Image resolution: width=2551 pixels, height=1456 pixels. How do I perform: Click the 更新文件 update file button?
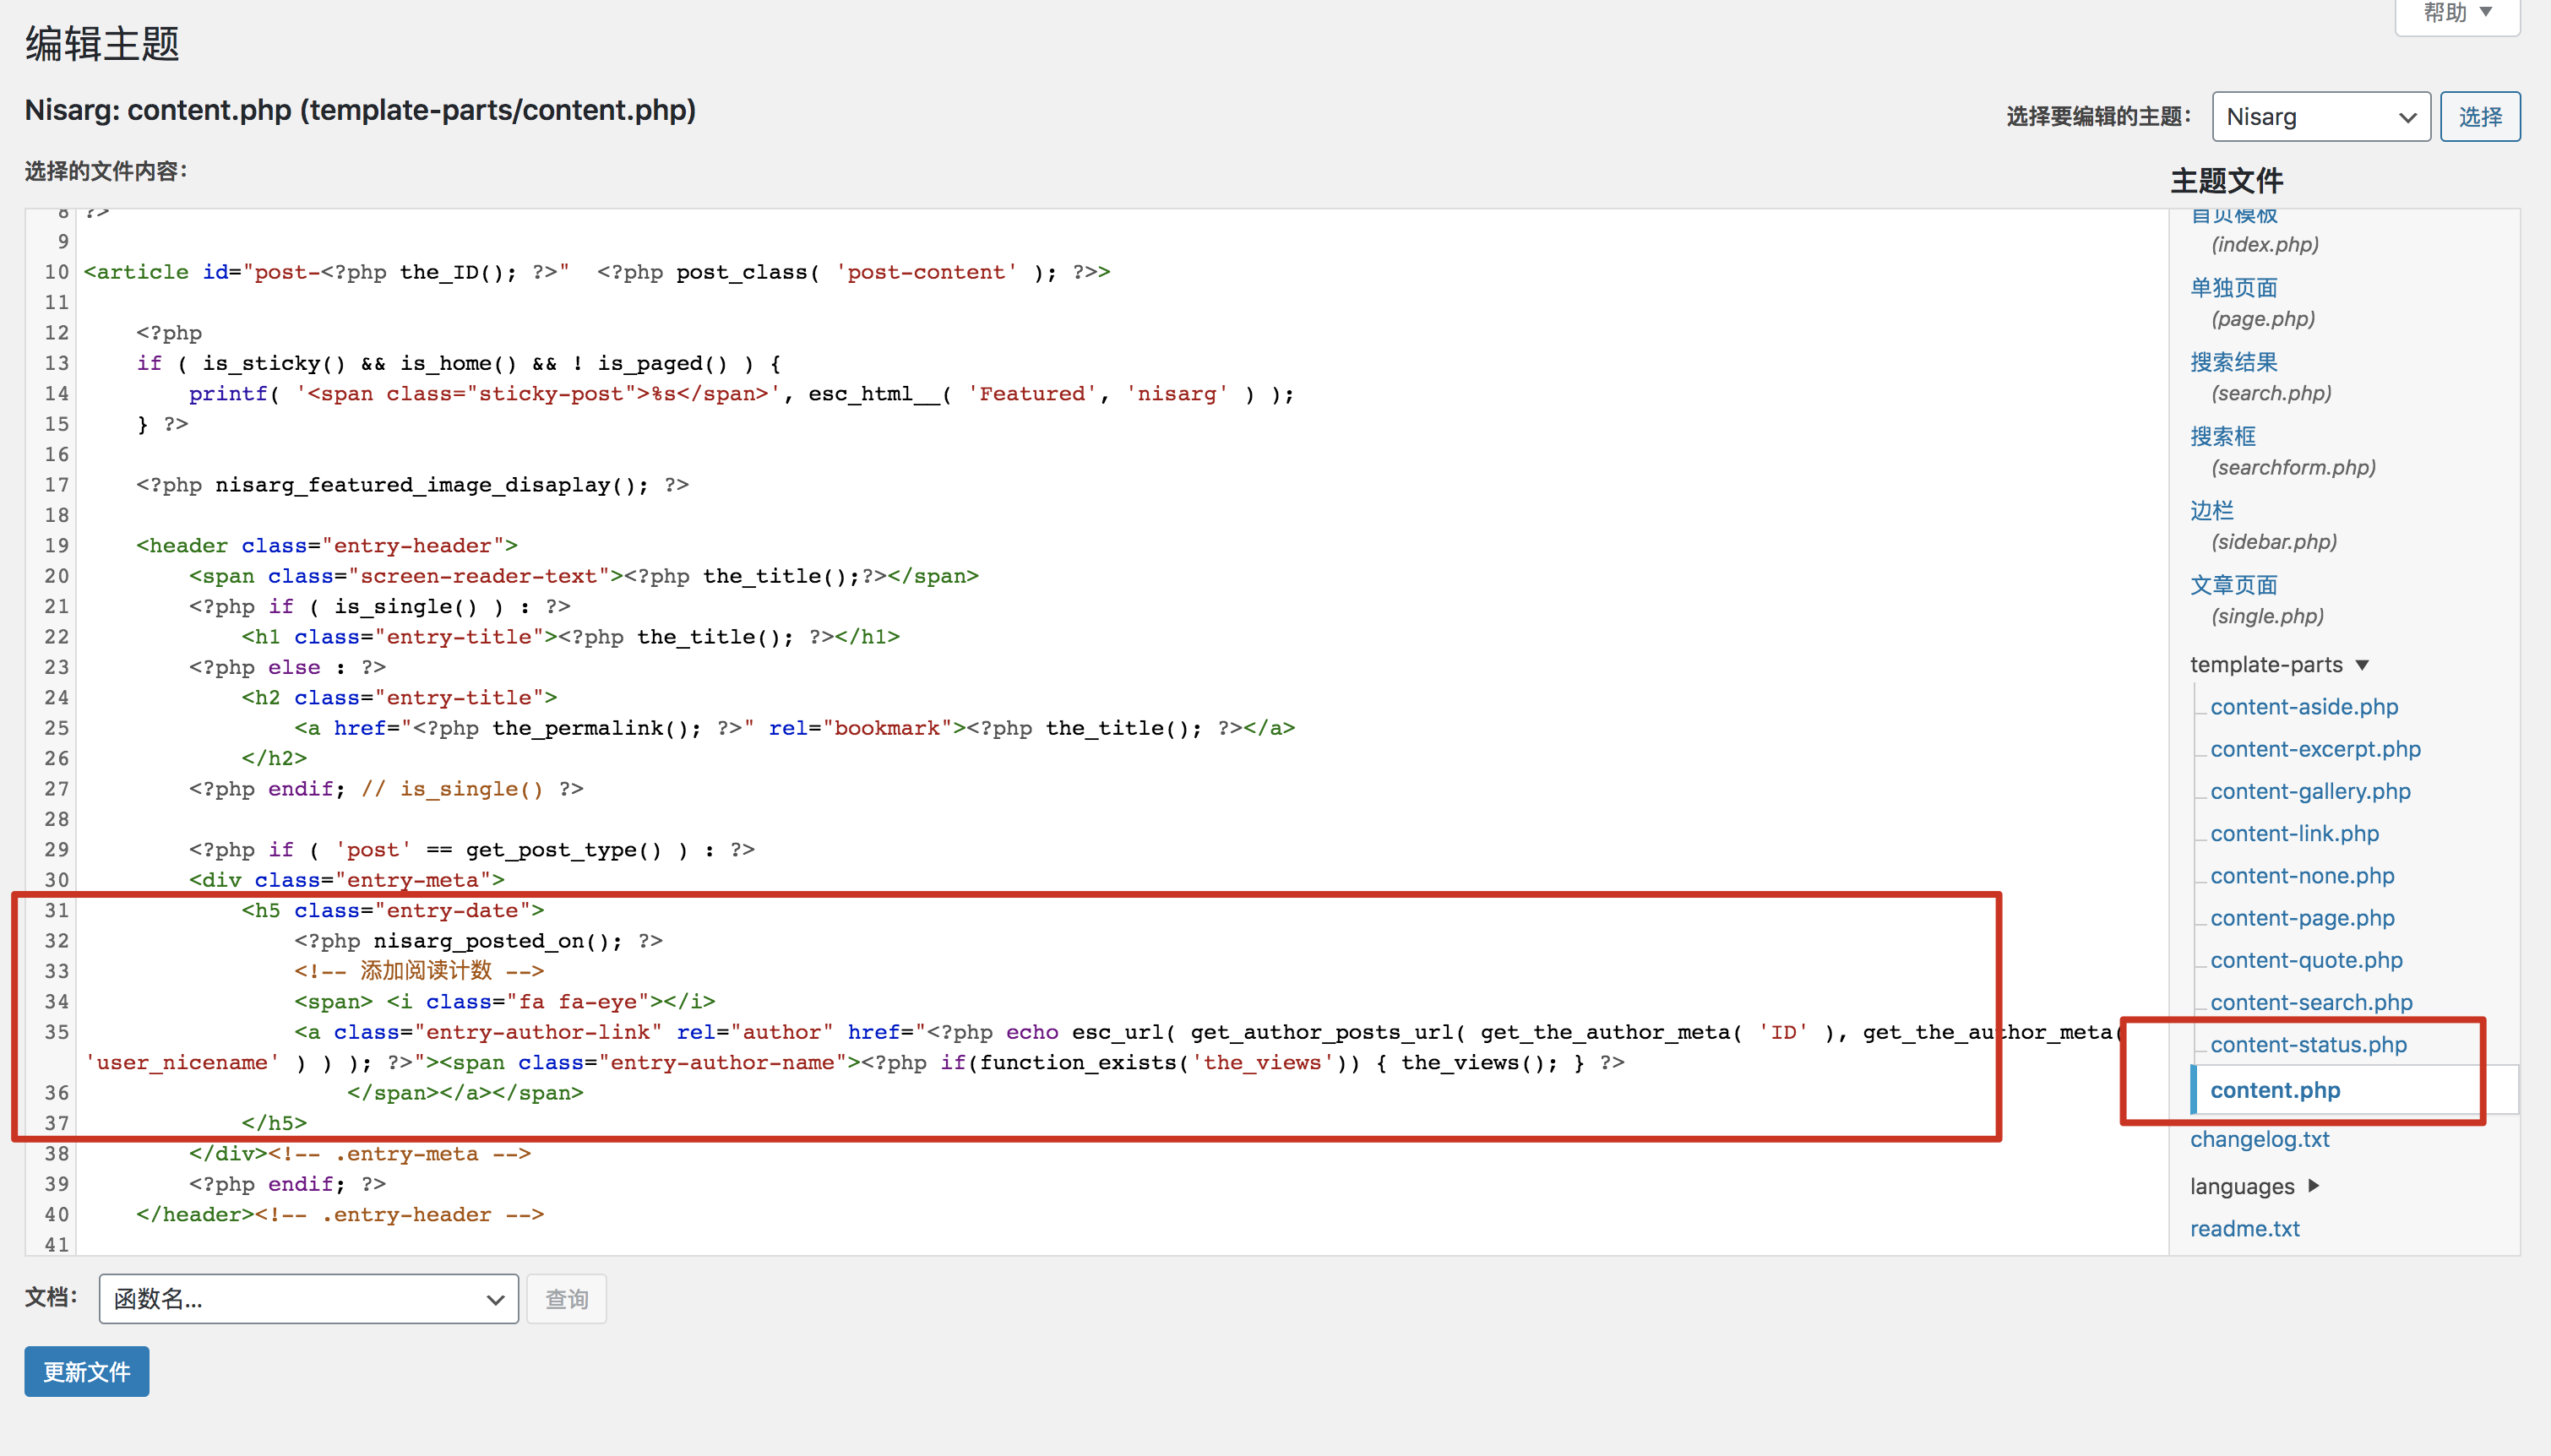coord(85,1371)
